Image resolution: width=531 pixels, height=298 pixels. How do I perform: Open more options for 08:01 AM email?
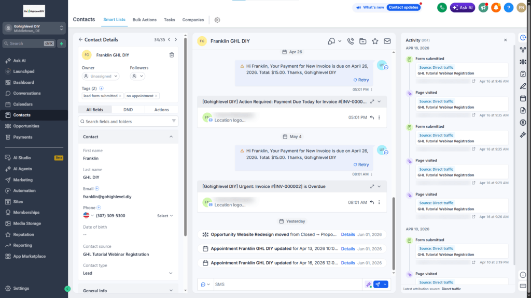(x=379, y=202)
